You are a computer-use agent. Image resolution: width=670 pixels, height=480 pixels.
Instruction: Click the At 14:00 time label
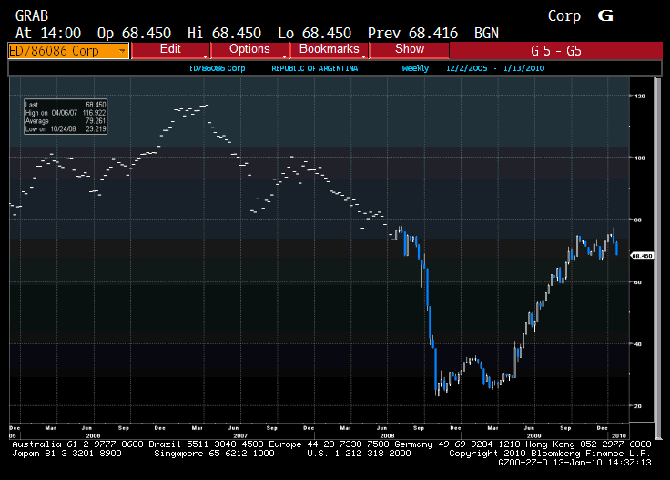pos(48,34)
